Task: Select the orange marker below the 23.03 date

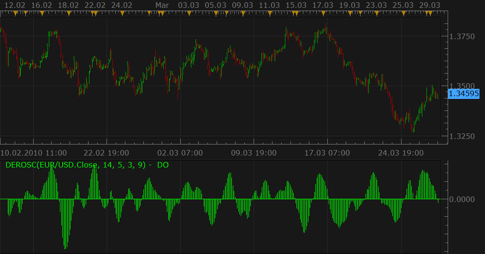Action: pos(377,13)
